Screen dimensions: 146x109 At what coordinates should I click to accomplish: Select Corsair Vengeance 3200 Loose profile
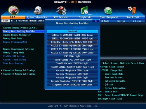pyautogui.click(x=72, y=70)
